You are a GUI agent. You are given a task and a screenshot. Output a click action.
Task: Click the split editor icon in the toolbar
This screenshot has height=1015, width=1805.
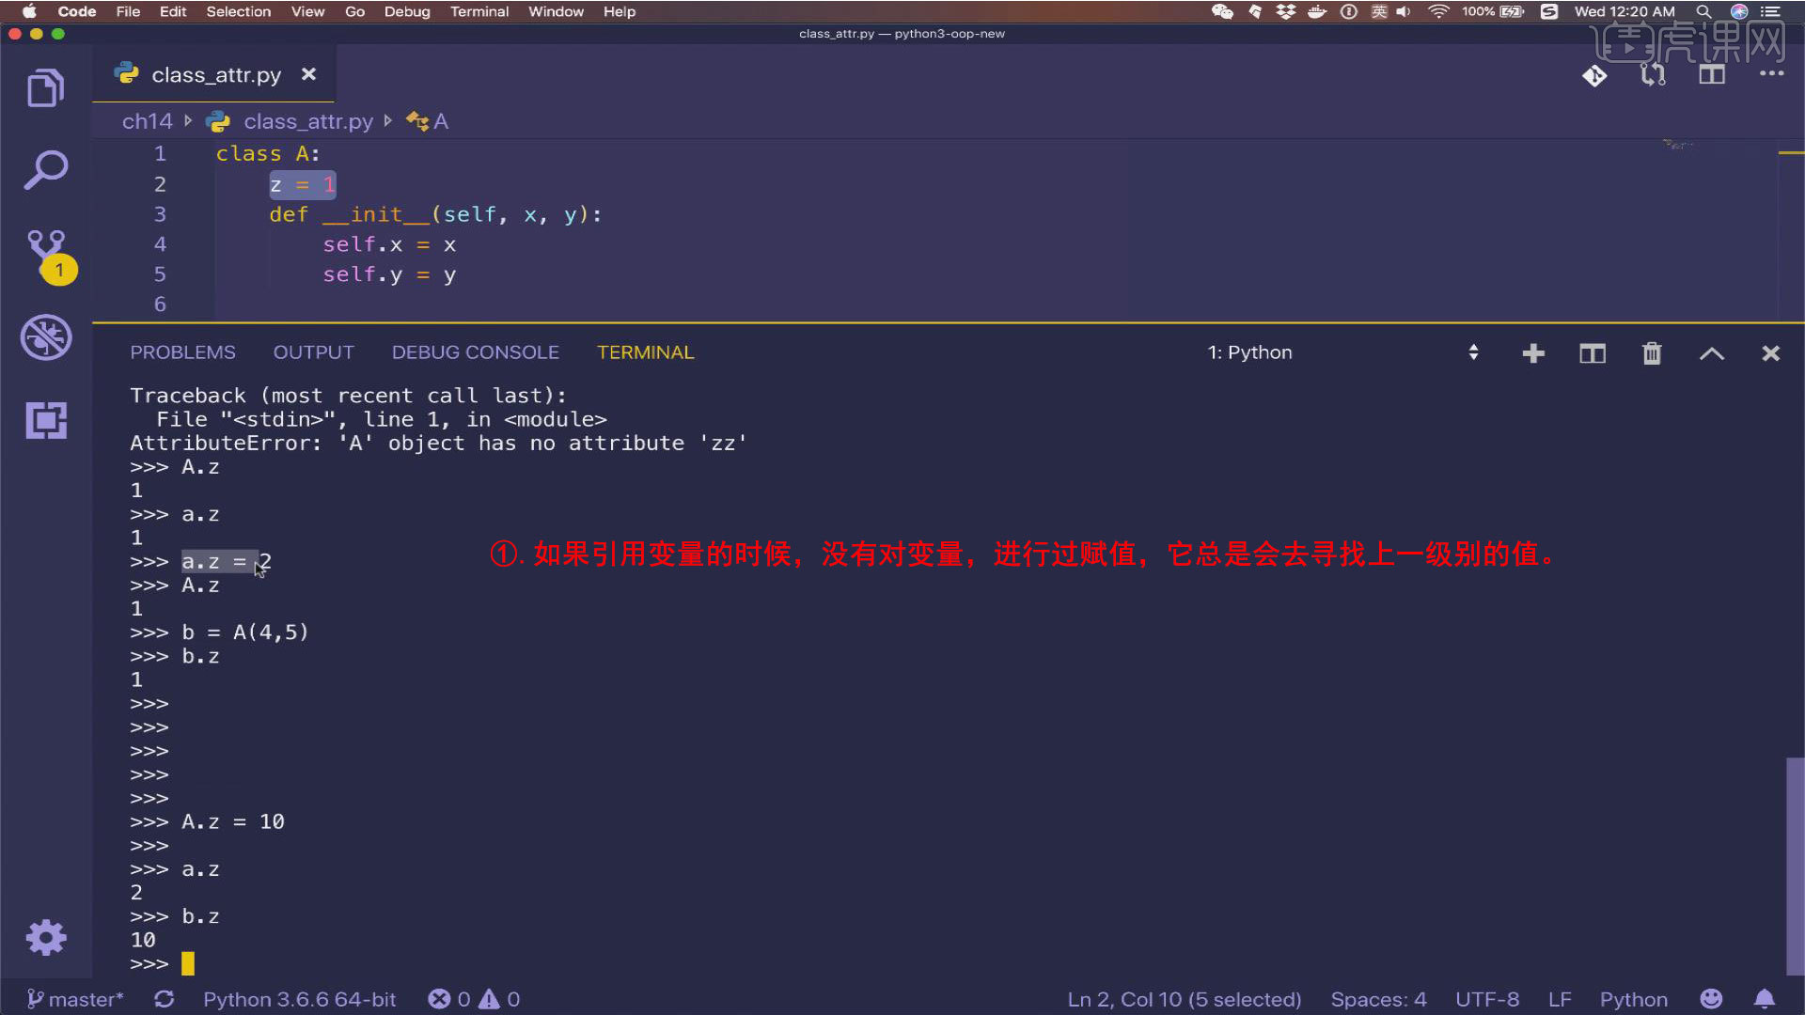[x=1712, y=75]
